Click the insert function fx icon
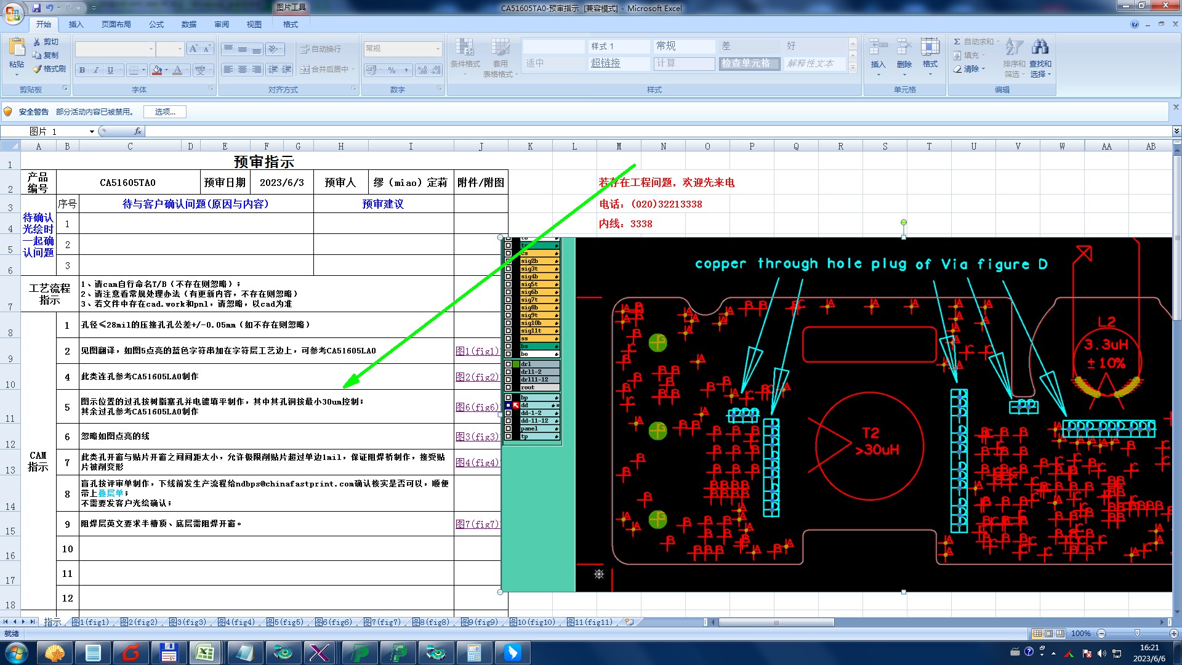 tap(138, 131)
